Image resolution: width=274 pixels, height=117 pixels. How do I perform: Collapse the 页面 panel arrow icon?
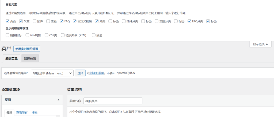(58, 100)
